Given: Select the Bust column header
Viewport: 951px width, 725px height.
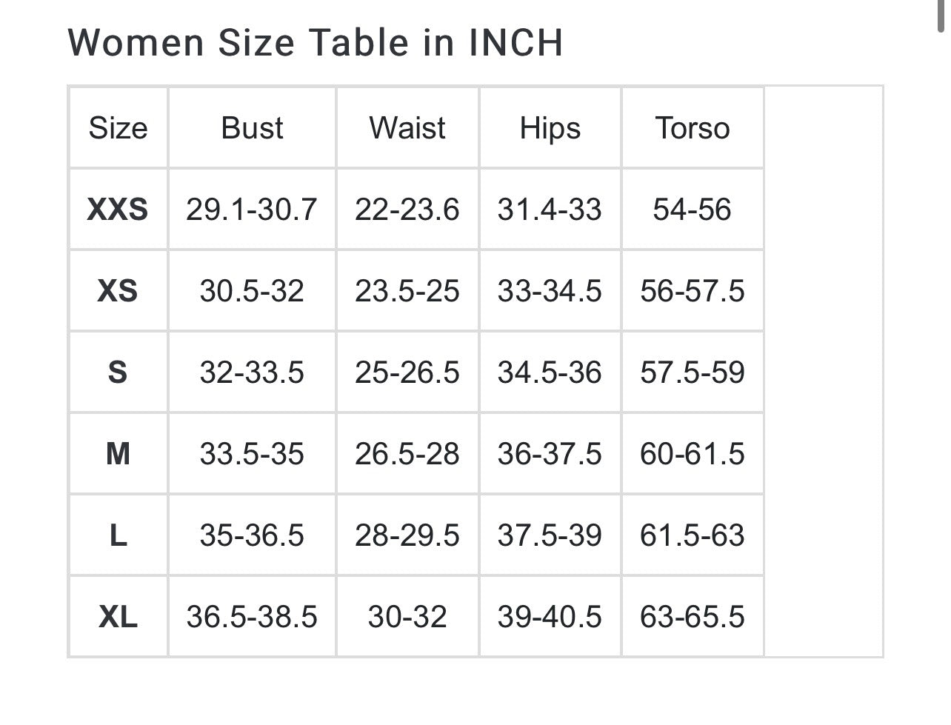Looking at the screenshot, I should (252, 128).
